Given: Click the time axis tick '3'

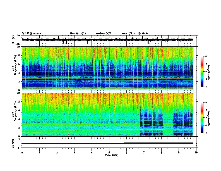Looking at the screenshot, I should coord(74,153).
